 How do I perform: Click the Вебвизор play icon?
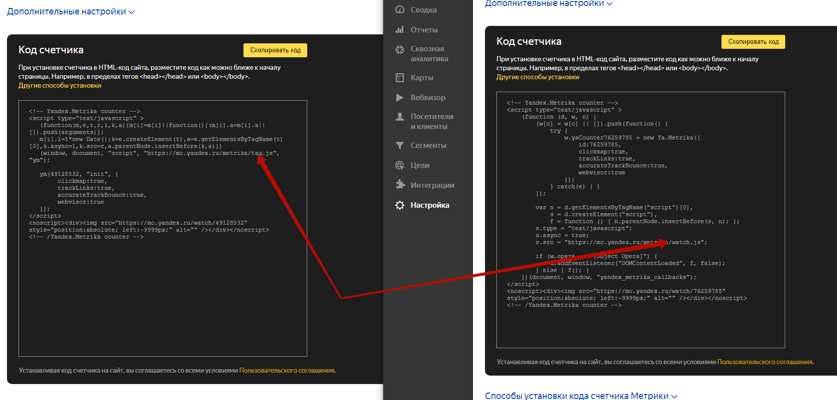click(399, 98)
